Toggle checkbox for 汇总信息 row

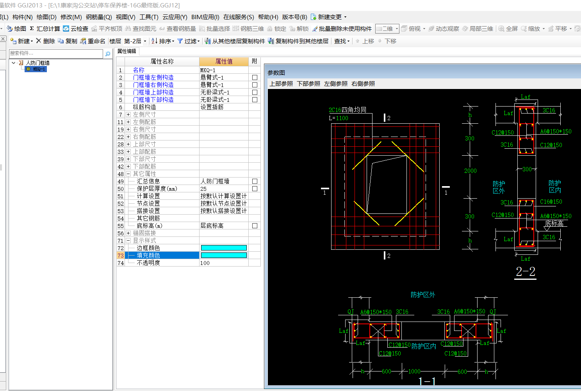click(255, 181)
